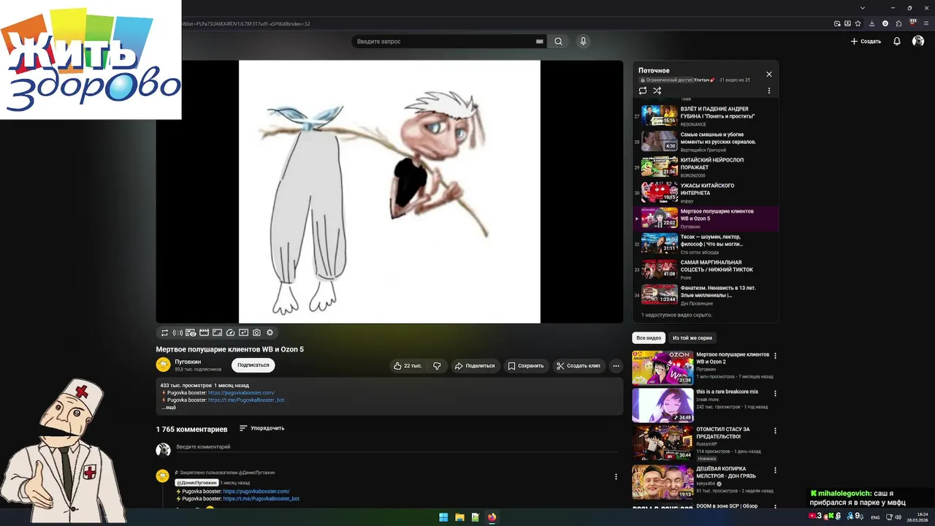Open the Windows Start button
The height and width of the screenshot is (526, 935).
(443, 517)
